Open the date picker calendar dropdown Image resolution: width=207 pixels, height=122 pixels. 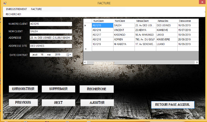(x=69, y=55)
